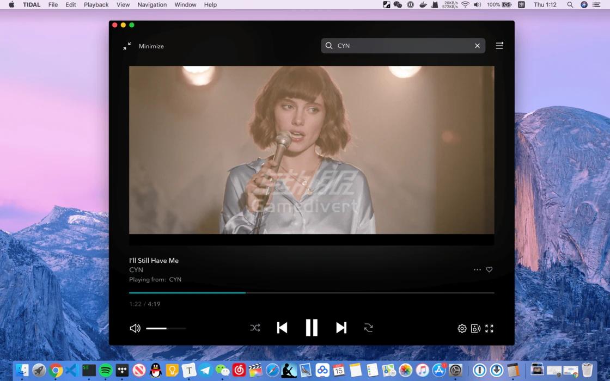Open Finder from the Dock

(22, 370)
